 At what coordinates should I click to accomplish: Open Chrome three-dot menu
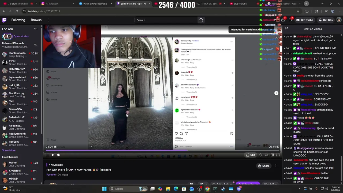coord(339,11)
